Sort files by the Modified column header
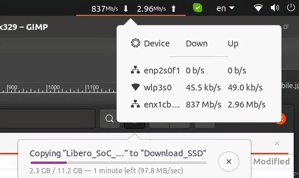 (x=272, y=161)
